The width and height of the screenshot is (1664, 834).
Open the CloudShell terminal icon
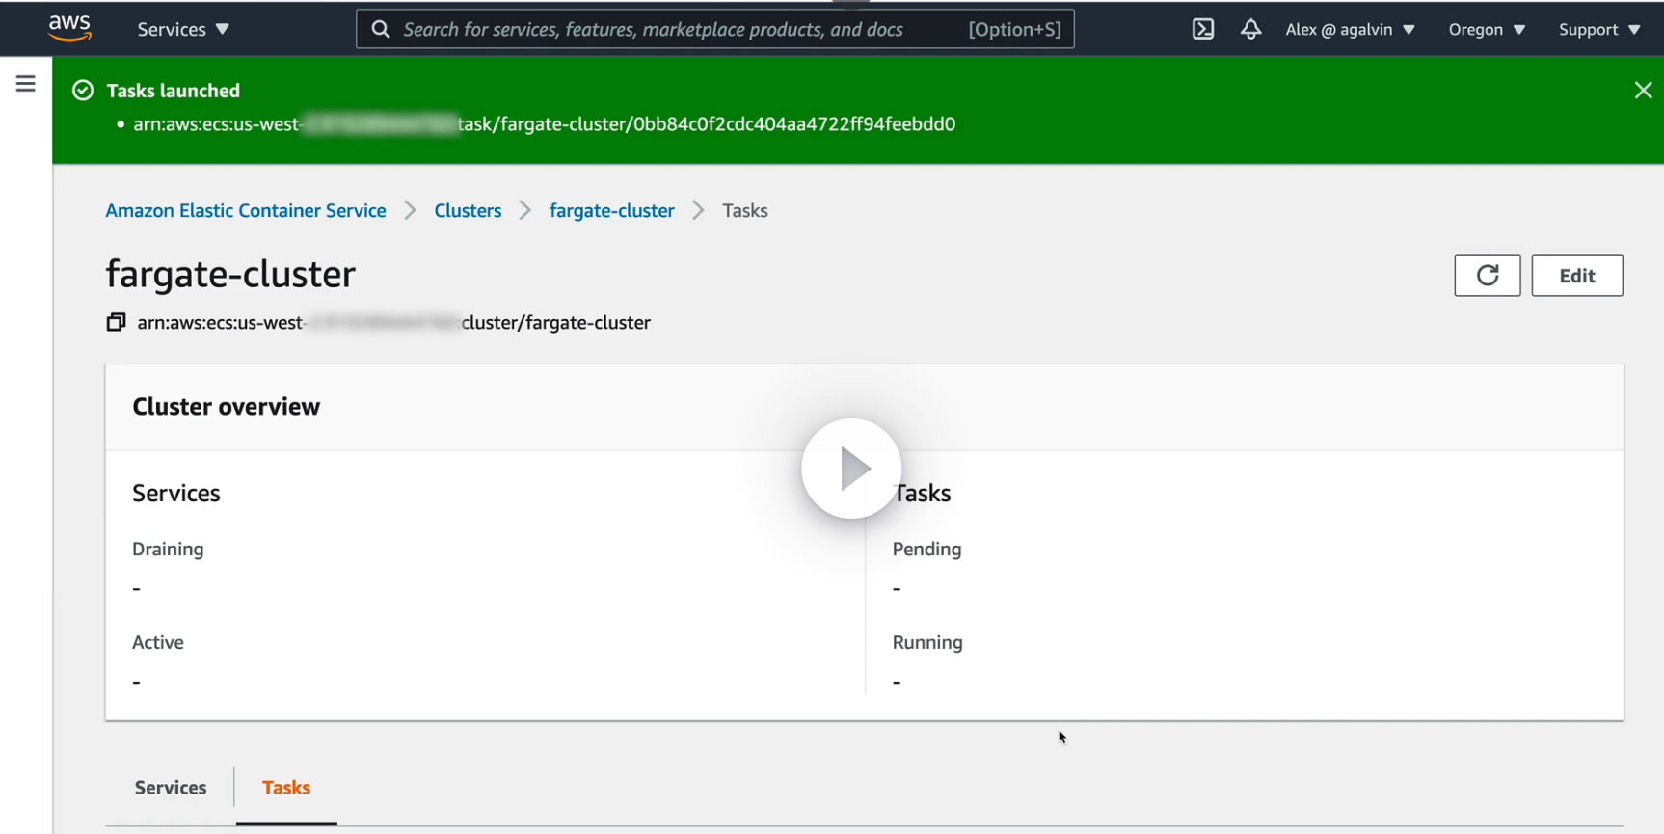click(x=1203, y=29)
